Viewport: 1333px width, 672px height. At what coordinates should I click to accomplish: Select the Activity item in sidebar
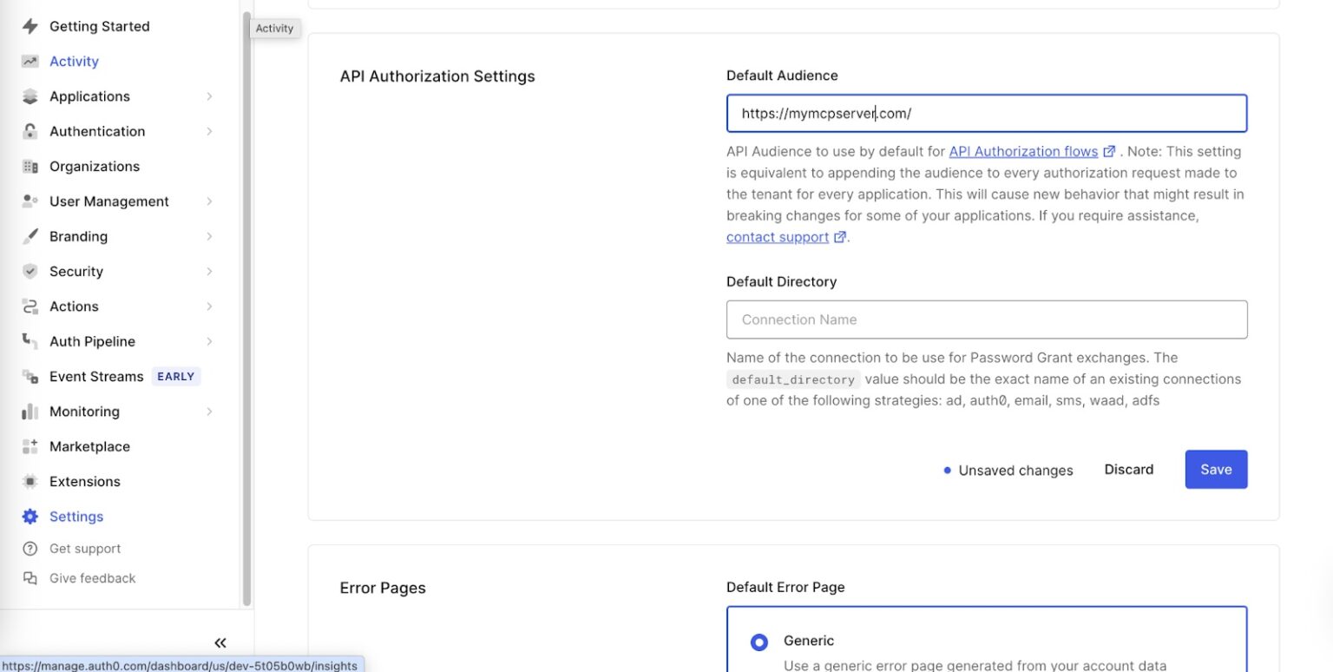pos(74,61)
